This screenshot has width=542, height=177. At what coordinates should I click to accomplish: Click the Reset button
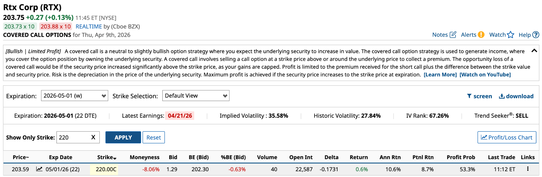pos(153,137)
